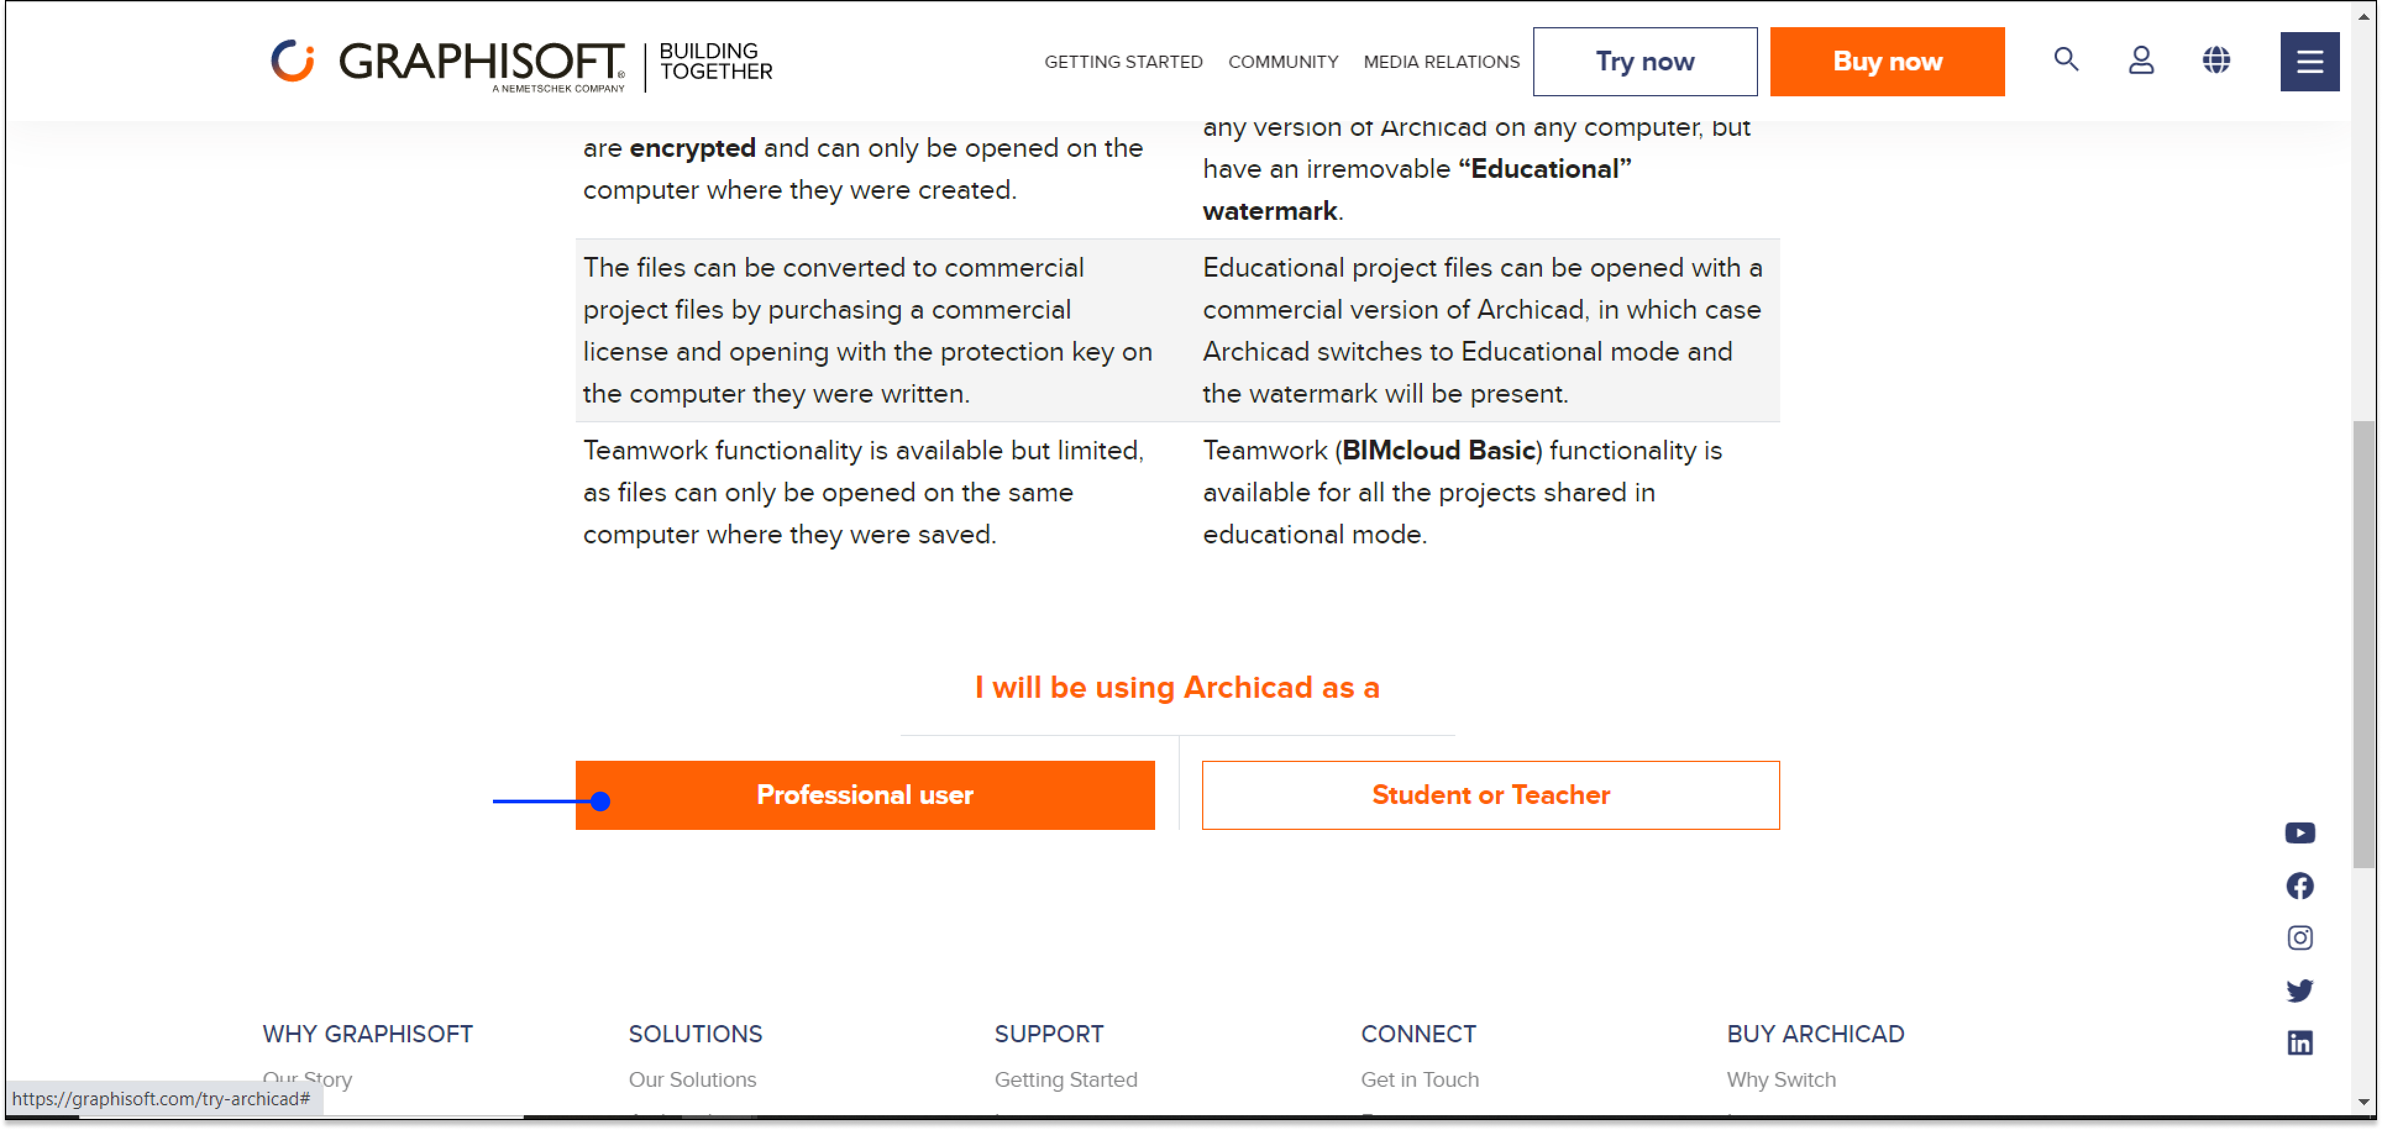
Task: Go to Media Relations
Action: (x=1441, y=62)
